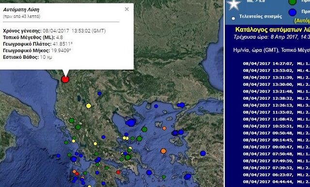Select the catalog entry 08/04/2017 12:26:13
310x187 pixels.
[x=277, y=105]
